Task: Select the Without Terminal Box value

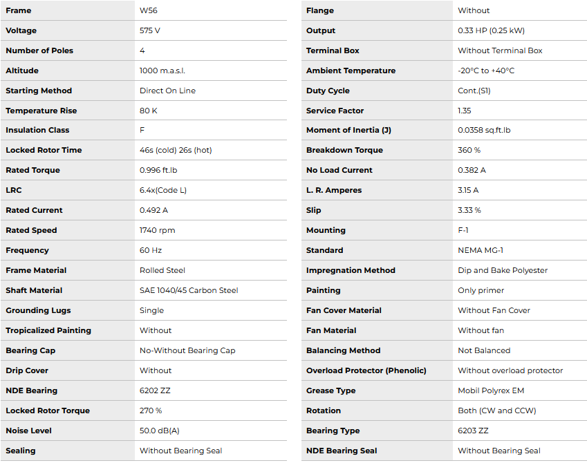Action: (500, 50)
